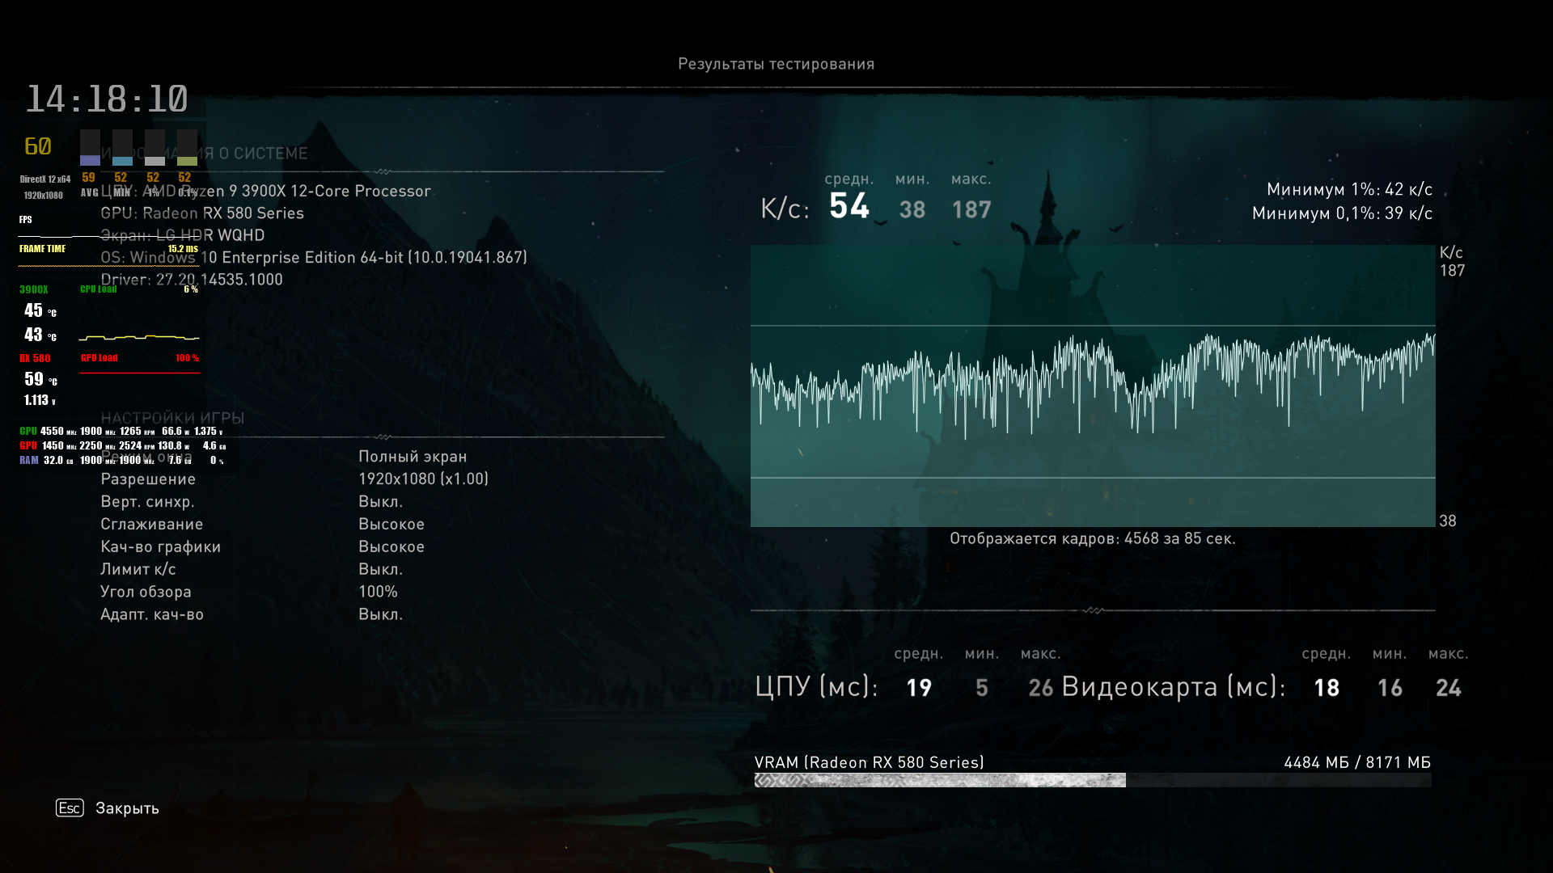Click the НАСТРОЙКИ ИГРЫ section header
The image size is (1553, 873).
[172, 418]
